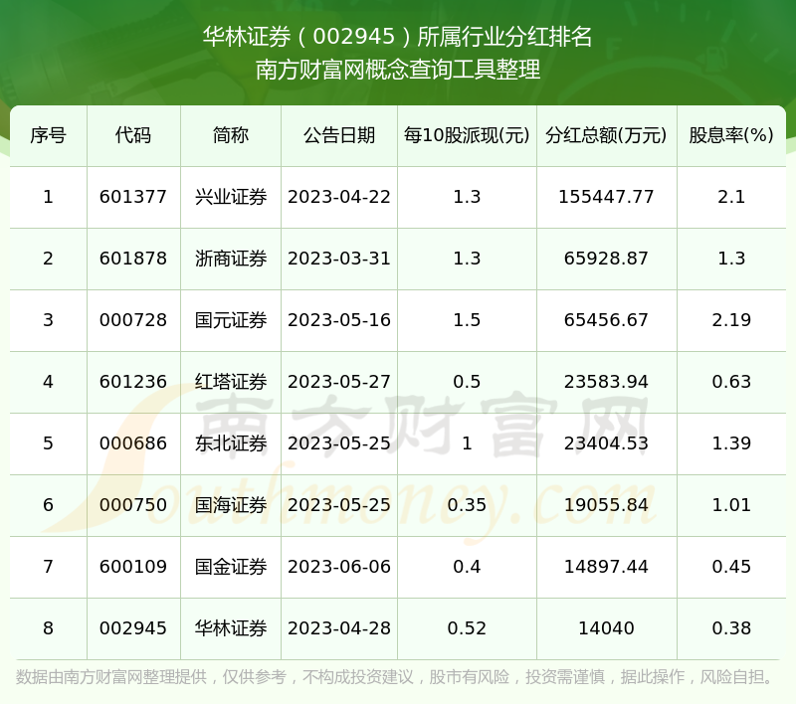Open the 国元证券 entry
The height and width of the screenshot is (704, 796).
(231, 320)
